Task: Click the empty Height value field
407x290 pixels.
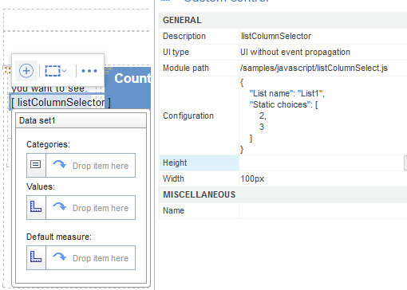Action: [x=322, y=163]
